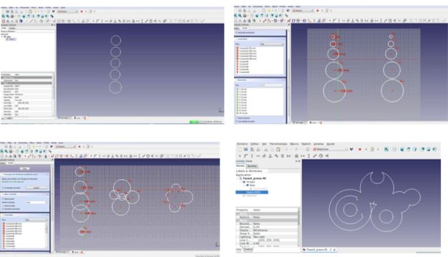Switch to Model tab, bottom-right Combo View
Screen dimensions: 448x257
(240, 166)
